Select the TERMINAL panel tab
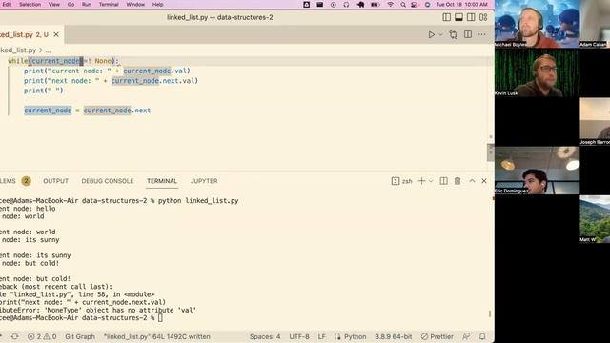Image resolution: width=610 pixels, height=343 pixels. tap(162, 181)
